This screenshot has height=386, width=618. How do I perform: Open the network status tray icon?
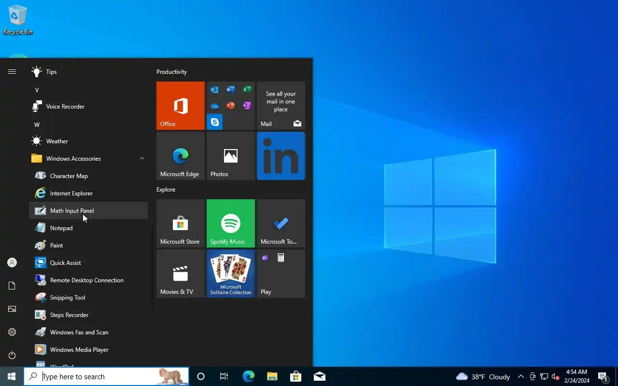pyautogui.click(x=544, y=376)
